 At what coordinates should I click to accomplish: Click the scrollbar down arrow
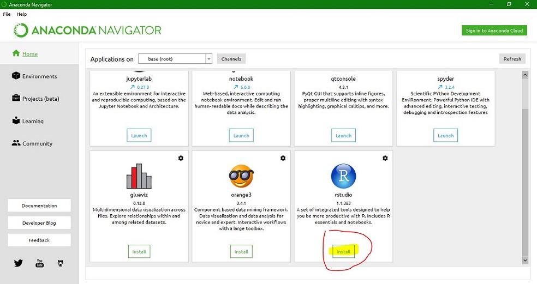[x=525, y=261]
